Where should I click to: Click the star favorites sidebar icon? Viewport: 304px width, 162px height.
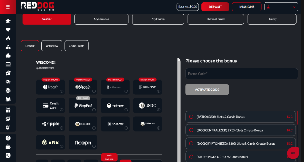(x=8, y=21)
